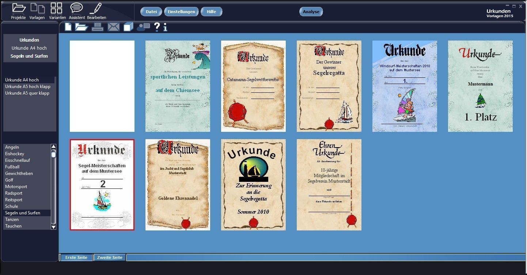Select the Windsurf-Meisterschaften 2010 template
This screenshot has width=527, height=275.
click(x=405, y=86)
